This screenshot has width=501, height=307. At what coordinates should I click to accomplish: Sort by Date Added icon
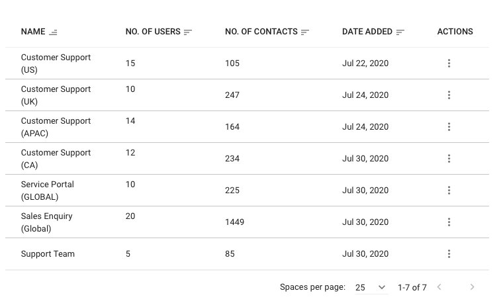coord(400,32)
